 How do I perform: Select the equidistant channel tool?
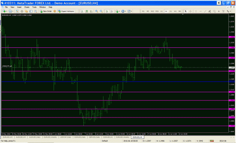(x=210, y=11)
